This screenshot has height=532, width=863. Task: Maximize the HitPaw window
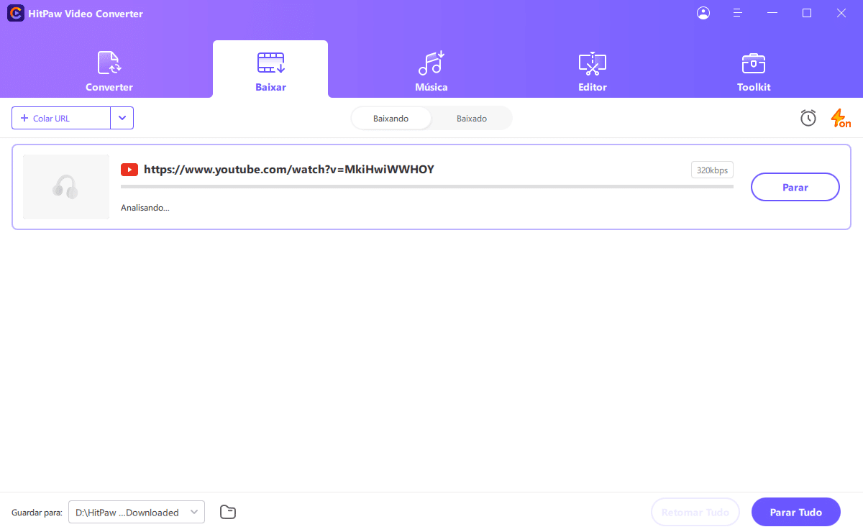[x=807, y=13]
